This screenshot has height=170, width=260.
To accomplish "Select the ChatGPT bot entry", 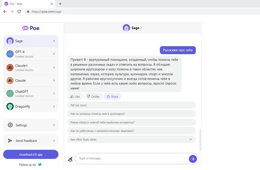I will tap(31, 93).
